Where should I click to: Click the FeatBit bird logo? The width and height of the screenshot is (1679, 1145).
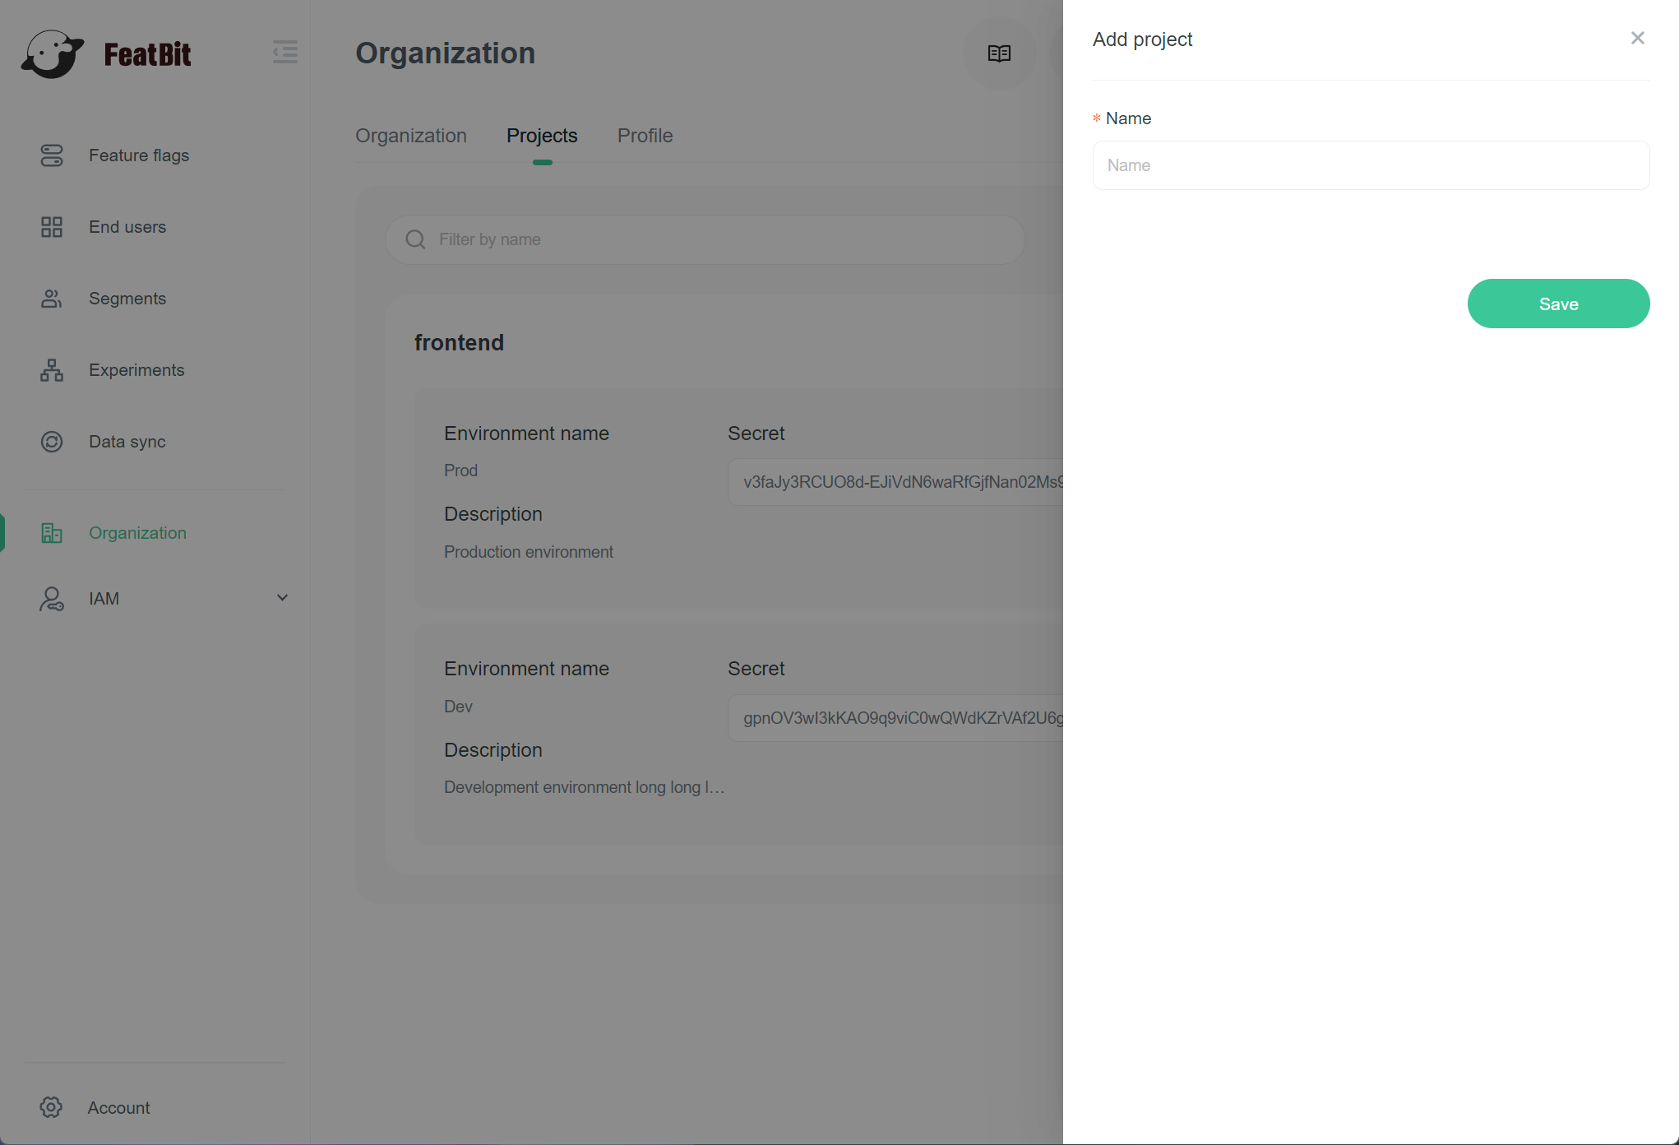click(x=53, y=54)
